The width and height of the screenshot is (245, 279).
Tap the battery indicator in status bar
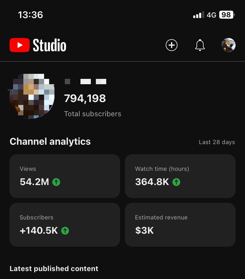(227, 15)
